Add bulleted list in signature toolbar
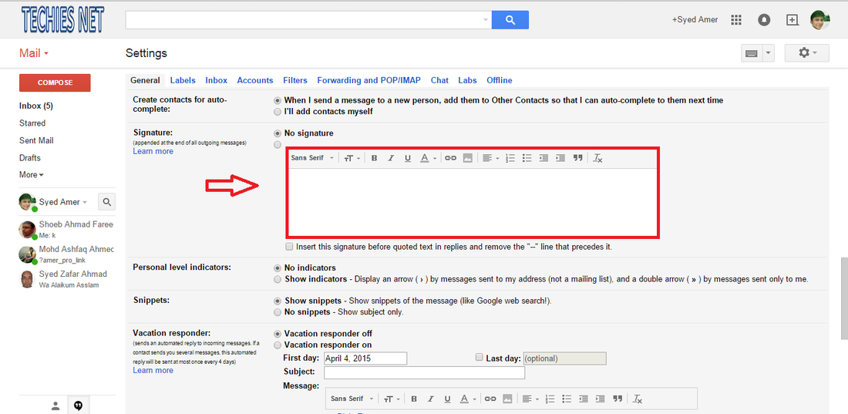The width and height of the screenshot is (848, 414). pos(527,158)
